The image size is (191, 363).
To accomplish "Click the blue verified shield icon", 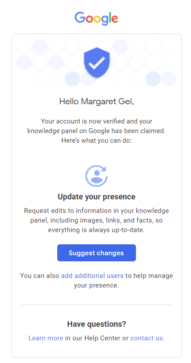I will 97,62.
